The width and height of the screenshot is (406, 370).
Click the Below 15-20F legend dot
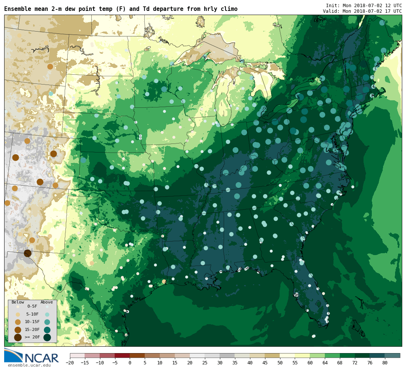pyautogui.click(x=18, y=330)
